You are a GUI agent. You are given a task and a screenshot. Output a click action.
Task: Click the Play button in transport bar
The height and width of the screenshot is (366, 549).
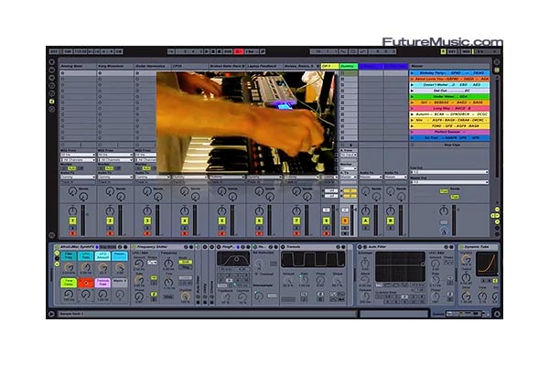click(207, 51)
